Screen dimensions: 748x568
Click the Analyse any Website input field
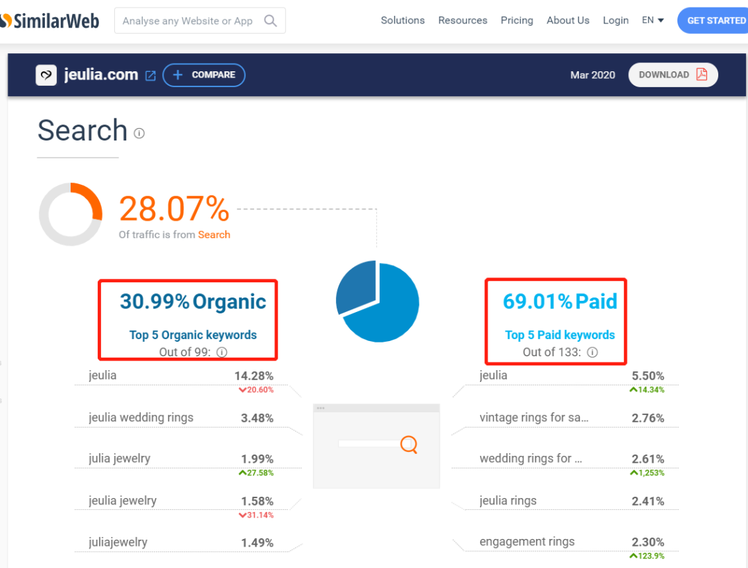[x=187, y=21]
